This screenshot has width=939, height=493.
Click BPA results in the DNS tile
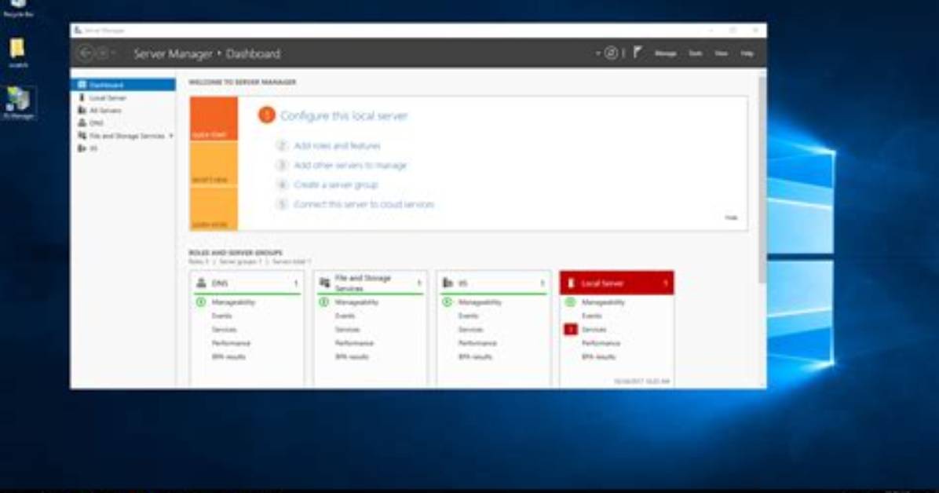pyautogui.click(x=228, y=357)
